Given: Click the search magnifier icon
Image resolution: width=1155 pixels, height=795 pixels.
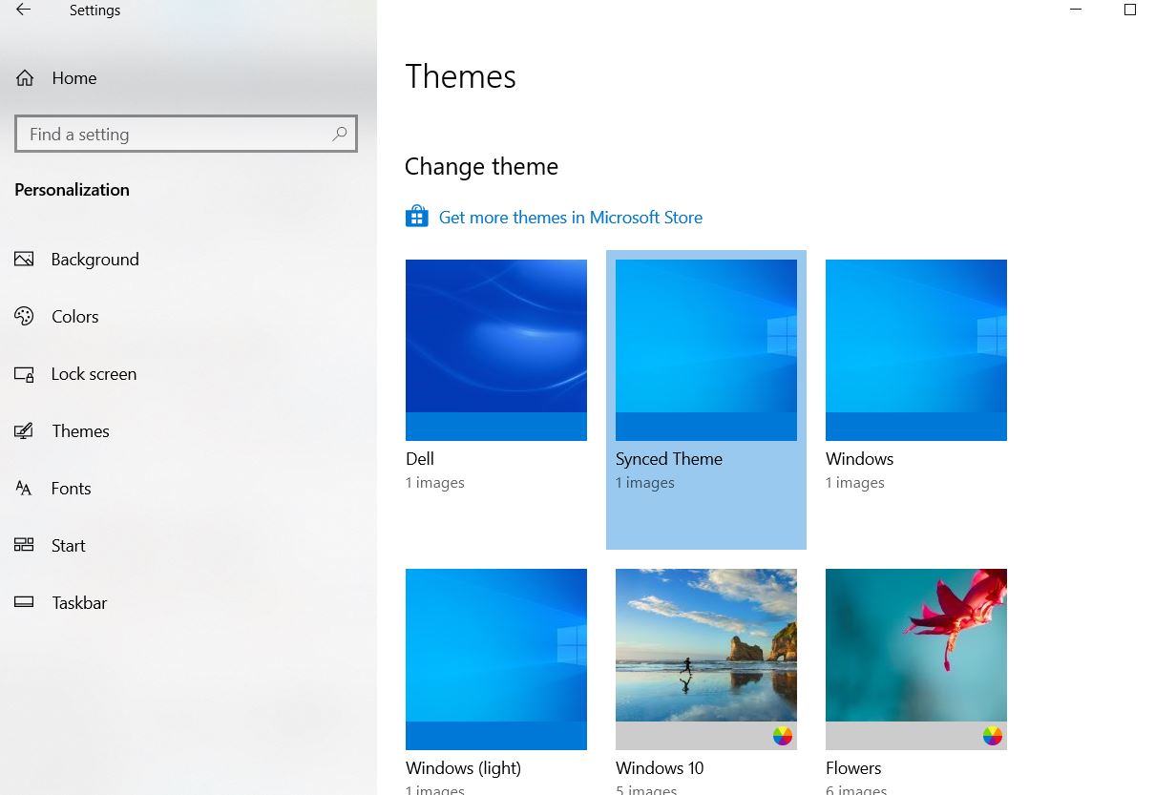Looking at the screenshot, I should pyautogui.click(x=339, y=135).
